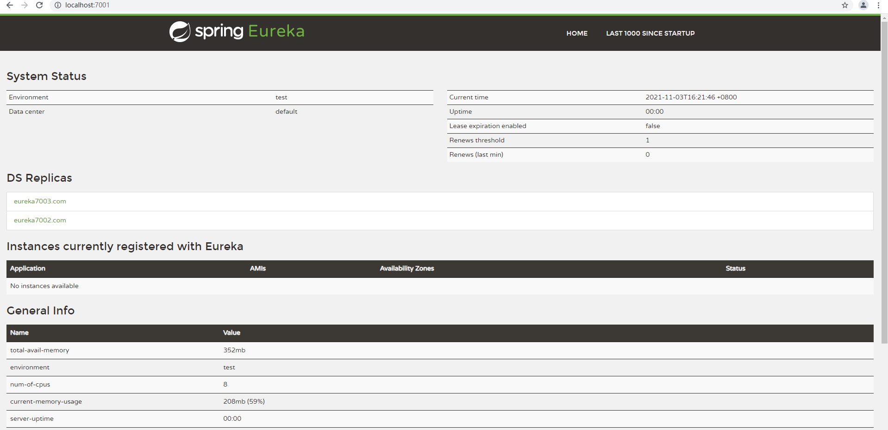
Task: Go back with browser back arrow
Action: tap(10, 5)
